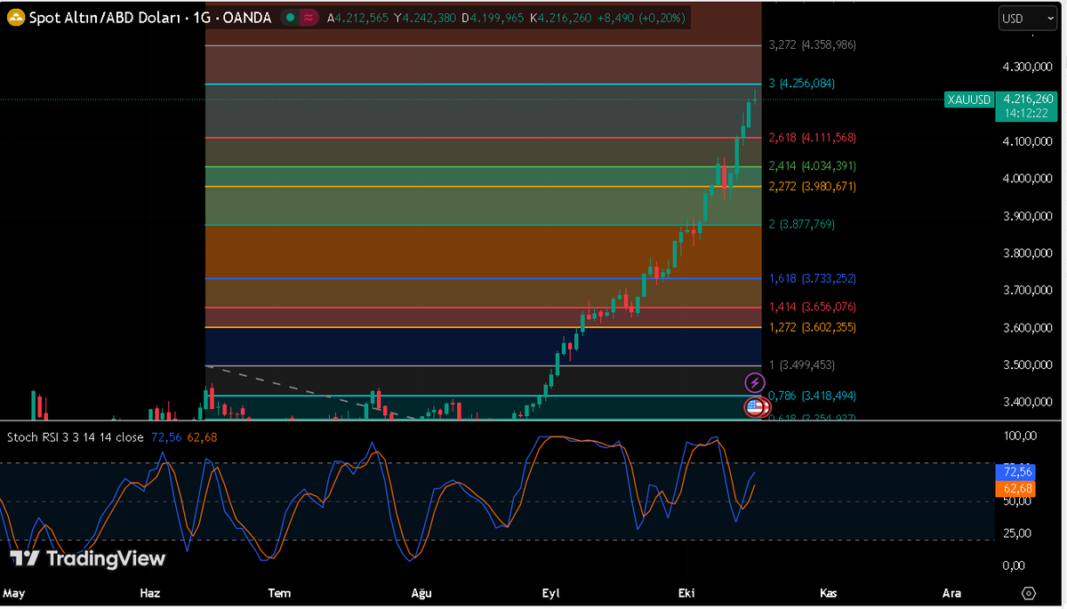Click the 3.500,000 price axis label
This screenshot has width=1067, height=609.
tap(1029, 365)
